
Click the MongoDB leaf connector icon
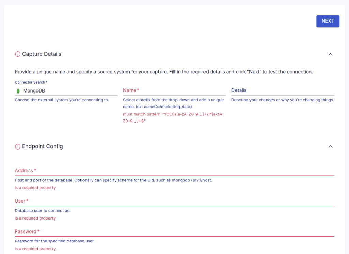[18, 90]
